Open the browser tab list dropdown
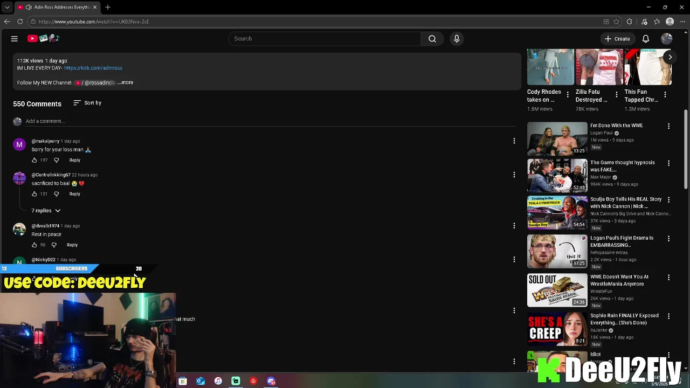This screenshot has width=690, height=388. (6, 7)
